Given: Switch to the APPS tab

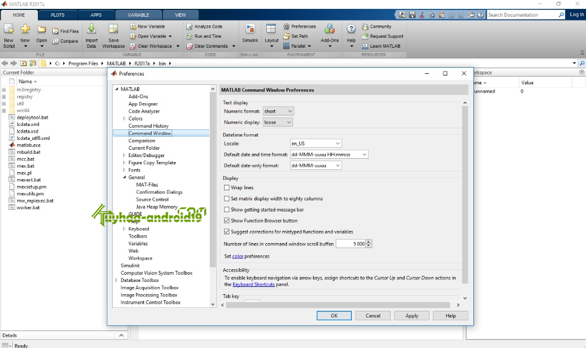Looking at the screenshot, I should click(x=96, y=15).
